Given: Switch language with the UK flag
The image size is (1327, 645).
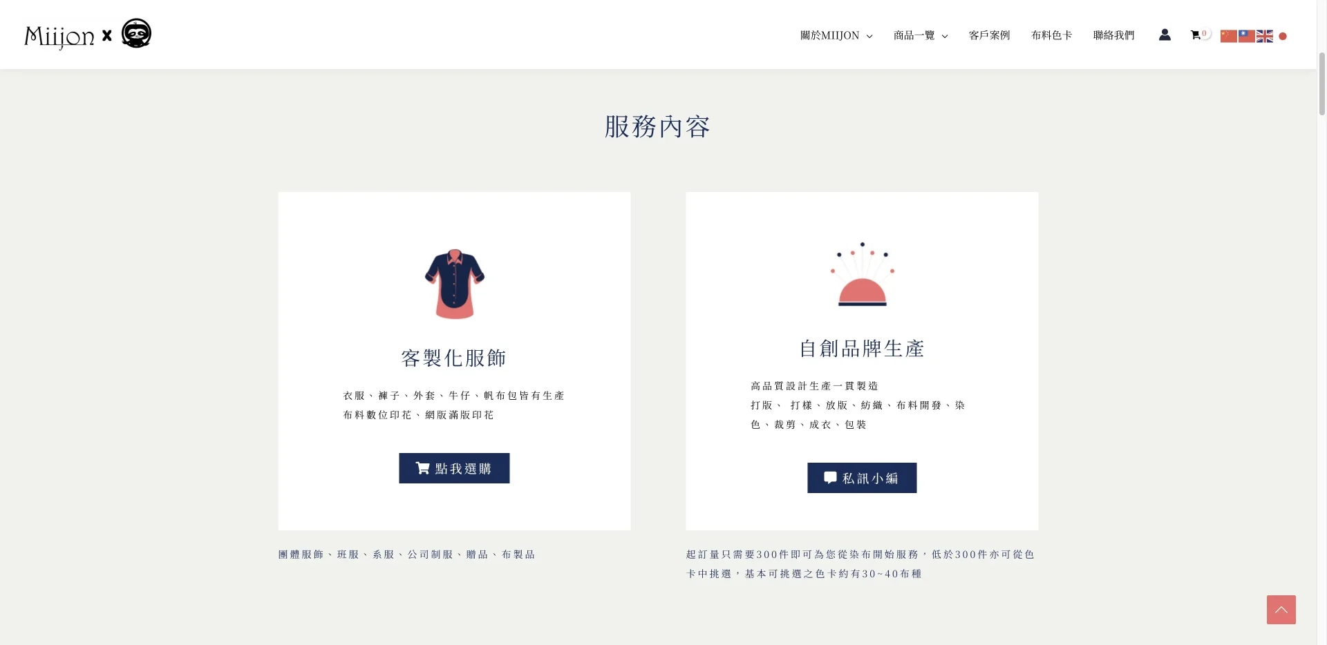Looking at the screenshot, I should coord(1265,36).
